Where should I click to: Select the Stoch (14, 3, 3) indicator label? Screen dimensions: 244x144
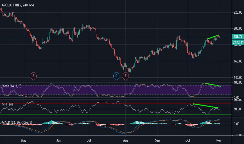(x=11, y=86)
